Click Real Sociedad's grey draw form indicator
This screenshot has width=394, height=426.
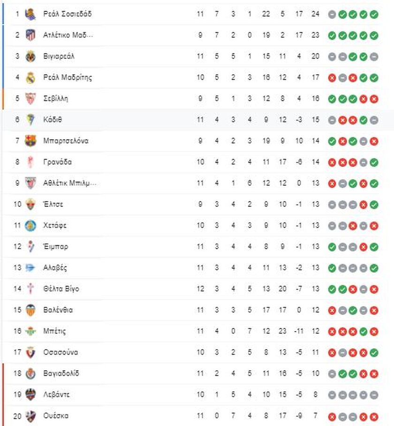tap(332, 15)
